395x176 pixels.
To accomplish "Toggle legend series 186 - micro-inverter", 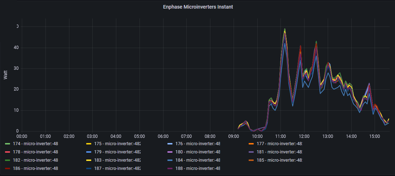I will (35, 168).
